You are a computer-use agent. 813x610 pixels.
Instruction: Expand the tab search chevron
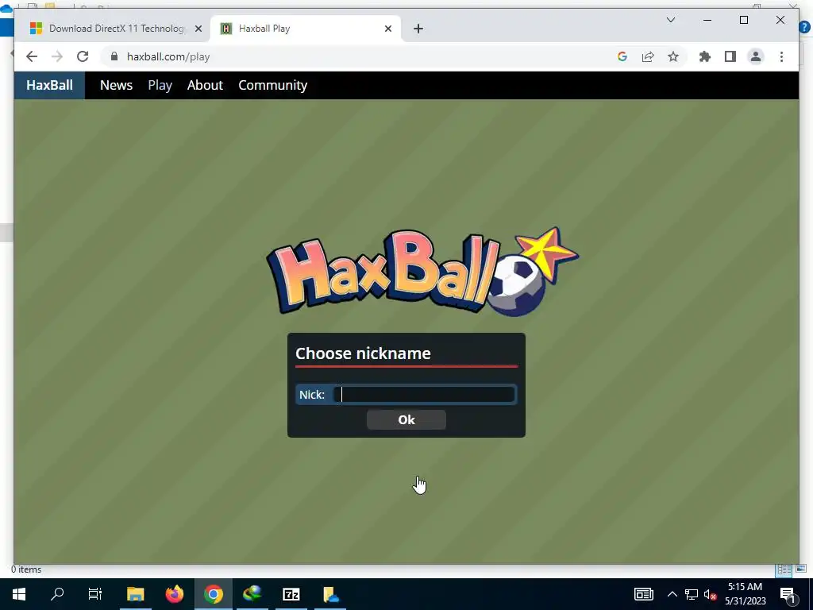(x=670, y=20)
